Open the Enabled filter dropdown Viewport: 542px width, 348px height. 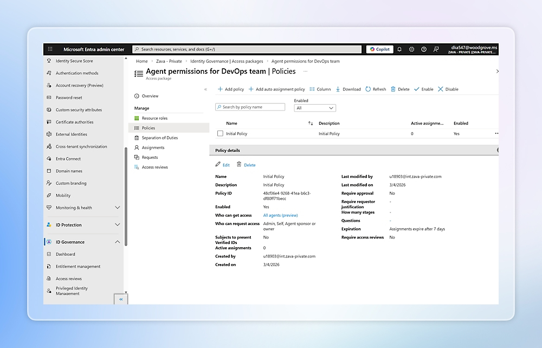click(315, 108)
